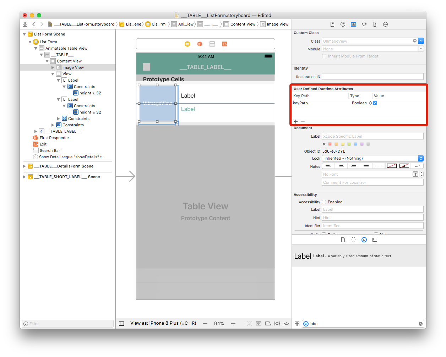Choose blue document label color
The height and width of the screenshot is (357, 446).
(x=355, y=144)
